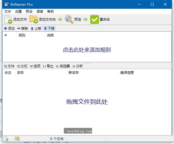Open the 设置 menu

click(x=18, y=11)
